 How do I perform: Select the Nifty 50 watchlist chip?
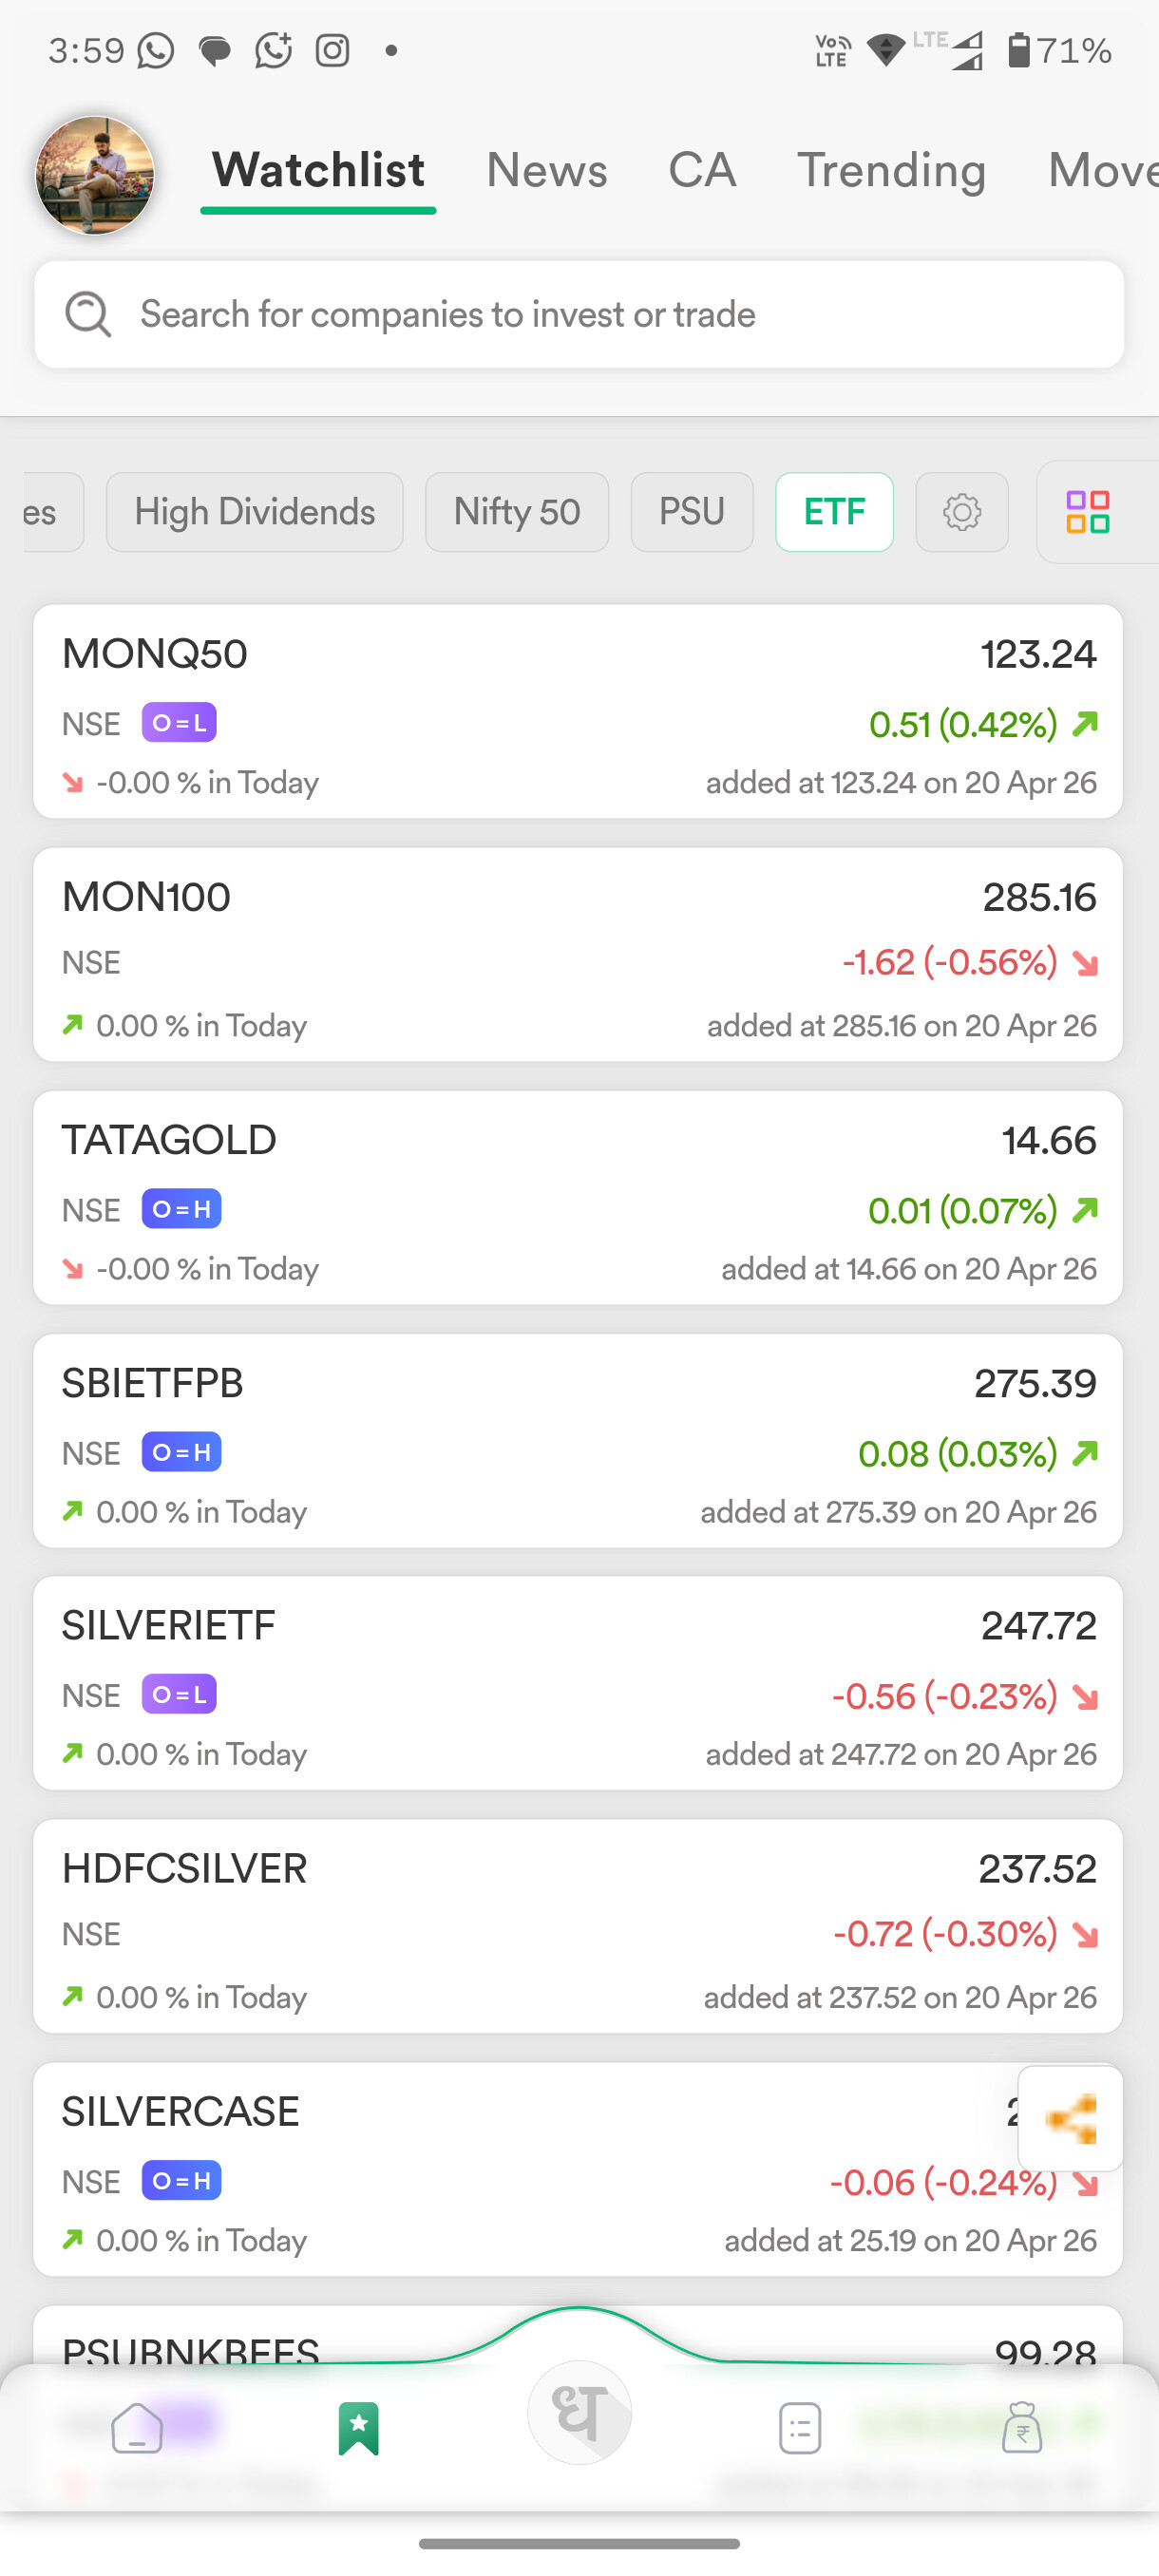[x=516, y=512]
